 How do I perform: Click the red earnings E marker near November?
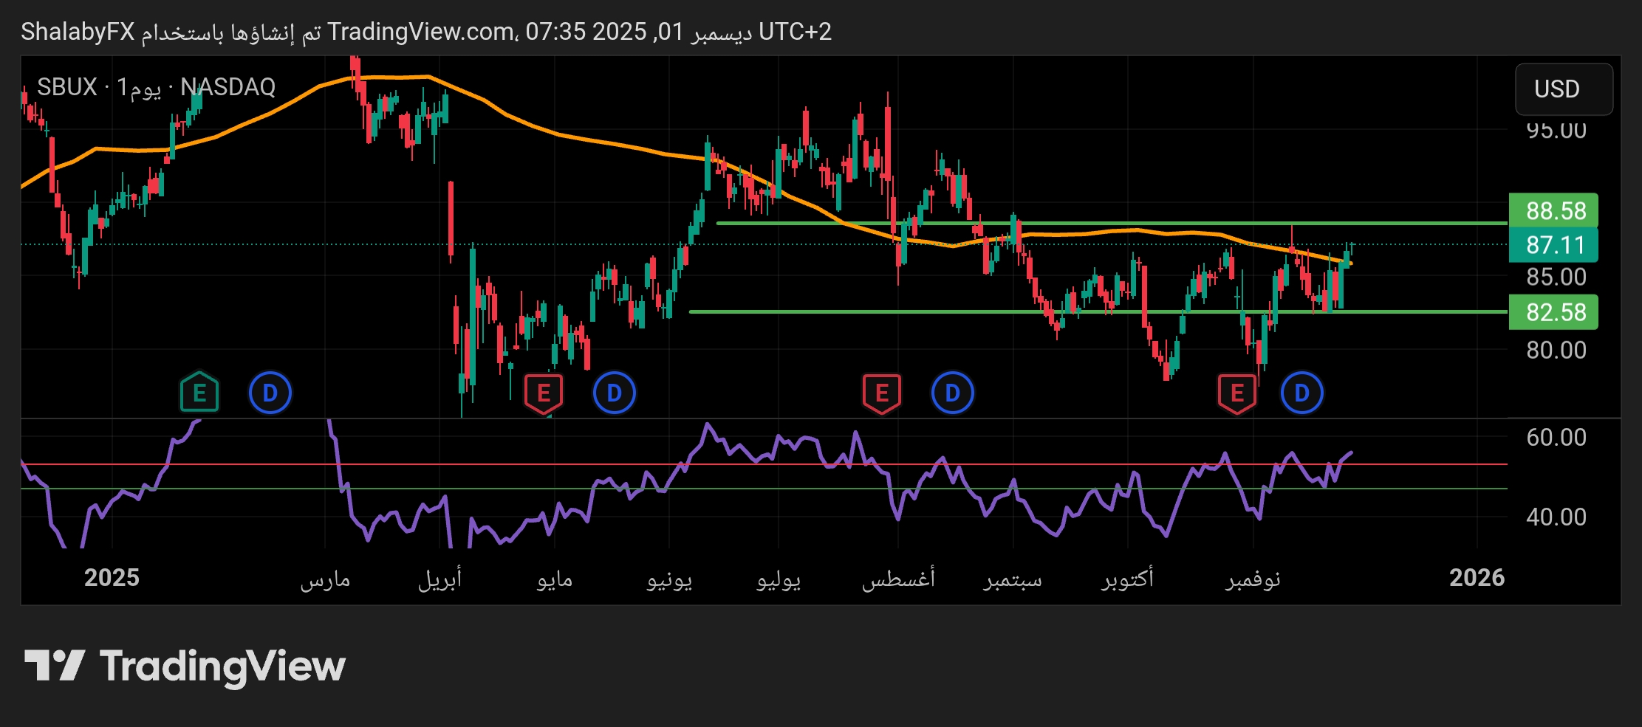click(1236, 393)
